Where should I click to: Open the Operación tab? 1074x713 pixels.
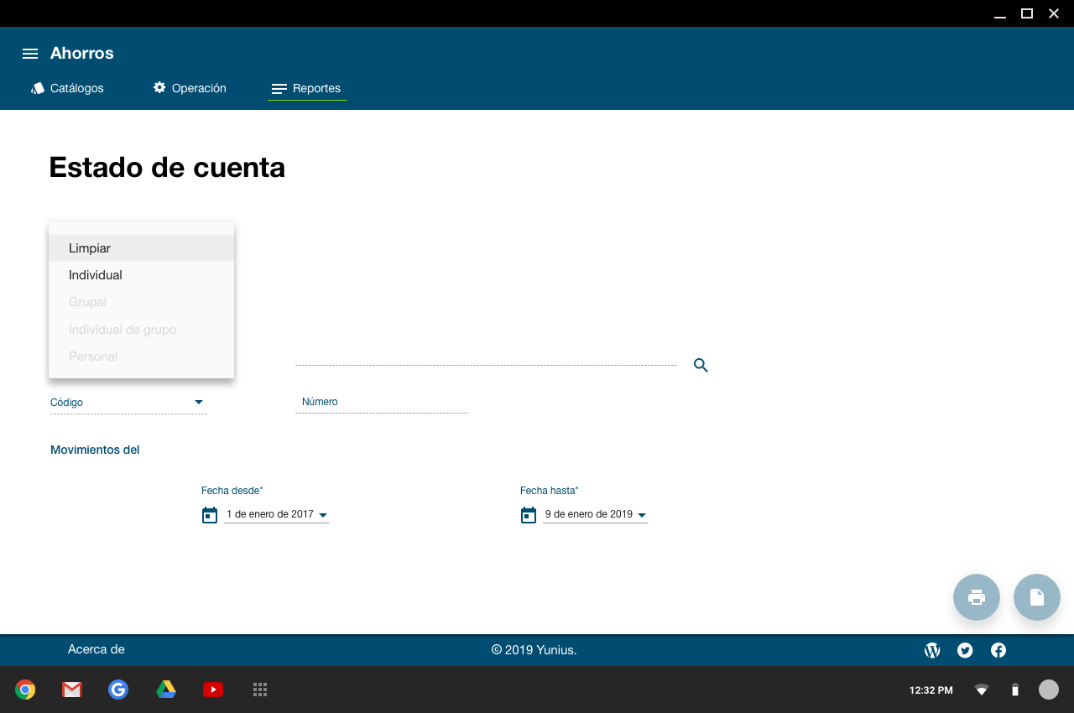pyautogui.click(x=190, y=88)
